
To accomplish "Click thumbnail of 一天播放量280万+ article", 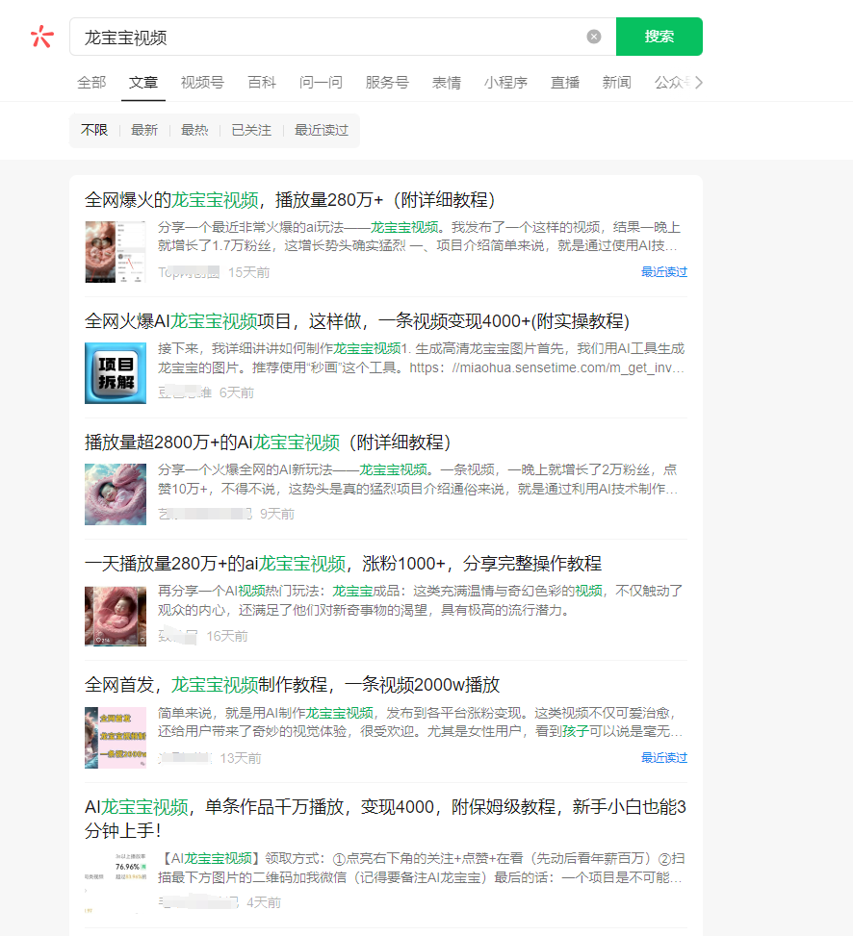I will tap(116, 615).
